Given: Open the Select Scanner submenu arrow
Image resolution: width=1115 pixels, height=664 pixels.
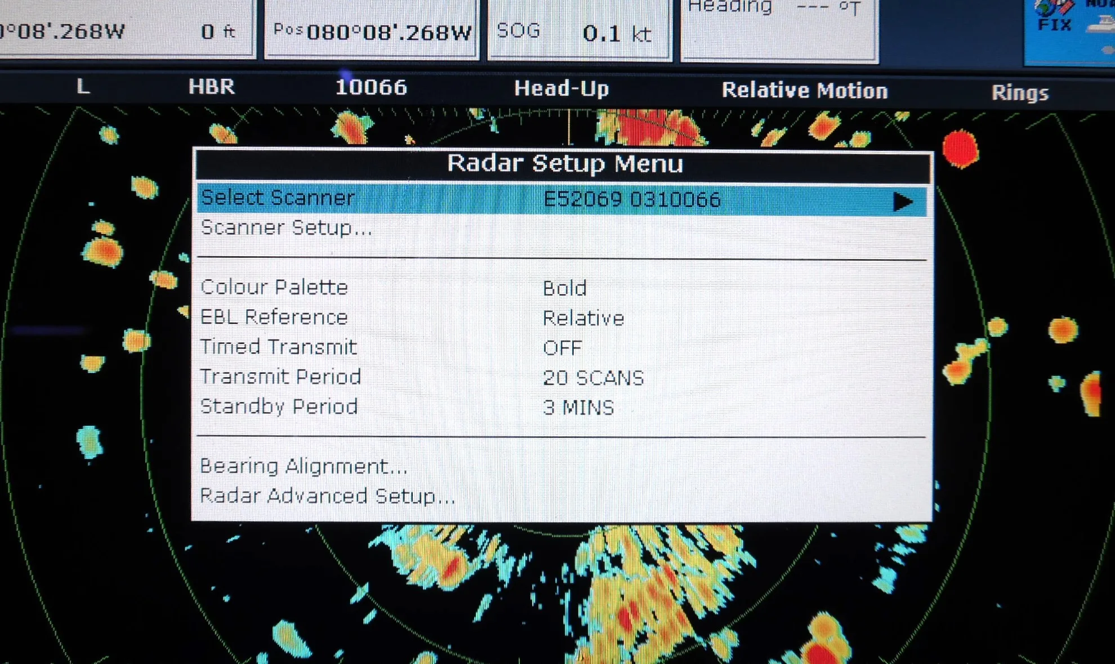Looking at the screenshot, I should (x=903, y=202).
